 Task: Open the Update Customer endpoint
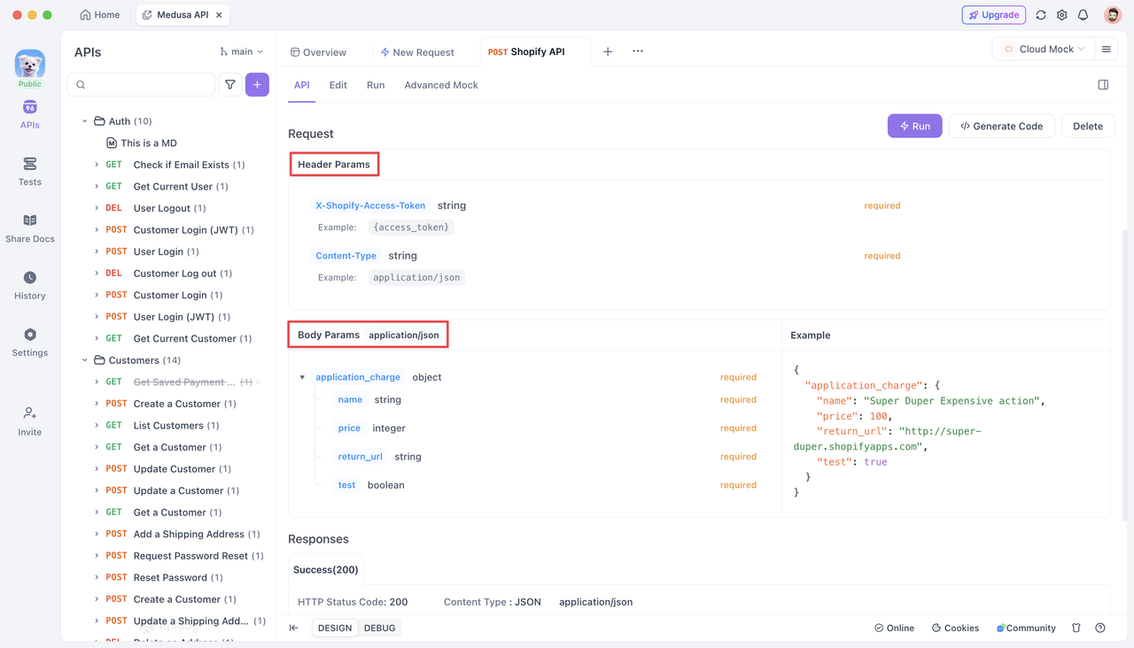point(175,469)
